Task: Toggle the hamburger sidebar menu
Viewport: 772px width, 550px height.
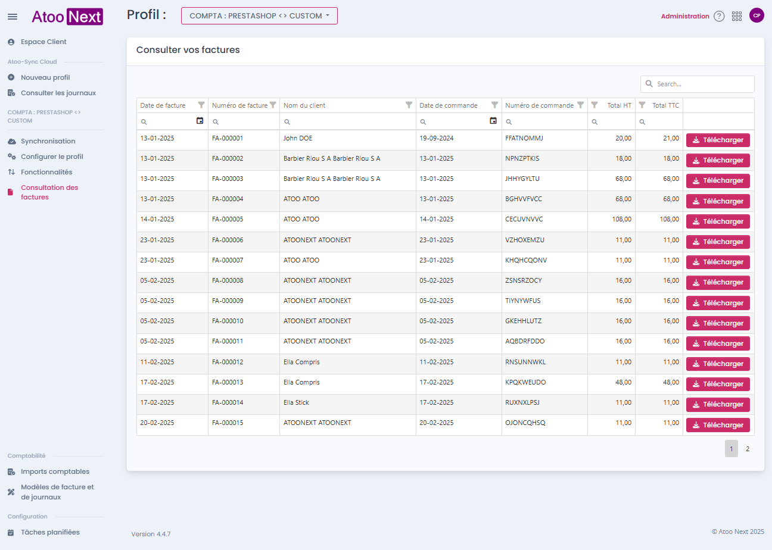Action: point(13,17)
